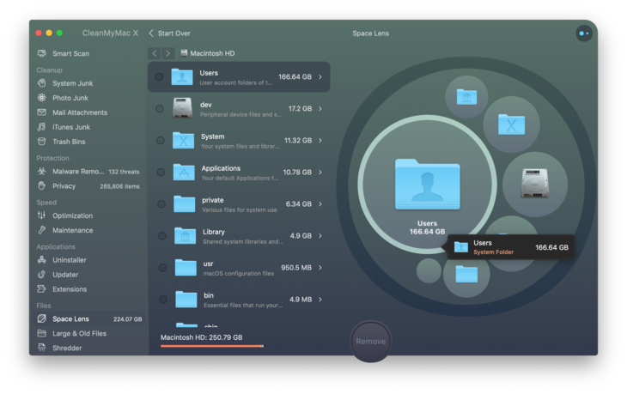This screenshot has height=394, width=627.
Task: Click Macintosh HD breadcrumb
Action: tap(208, 53)
